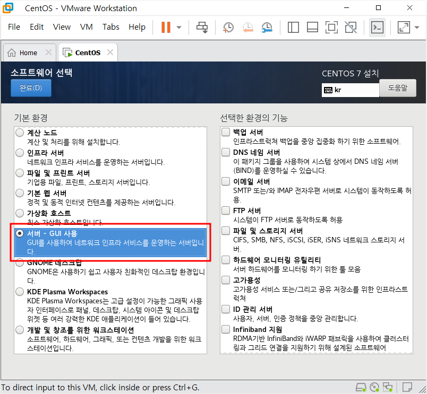Toggle the thumbnail bar view
Viewport: 427px width, 394px height.
tap(312, 27)
